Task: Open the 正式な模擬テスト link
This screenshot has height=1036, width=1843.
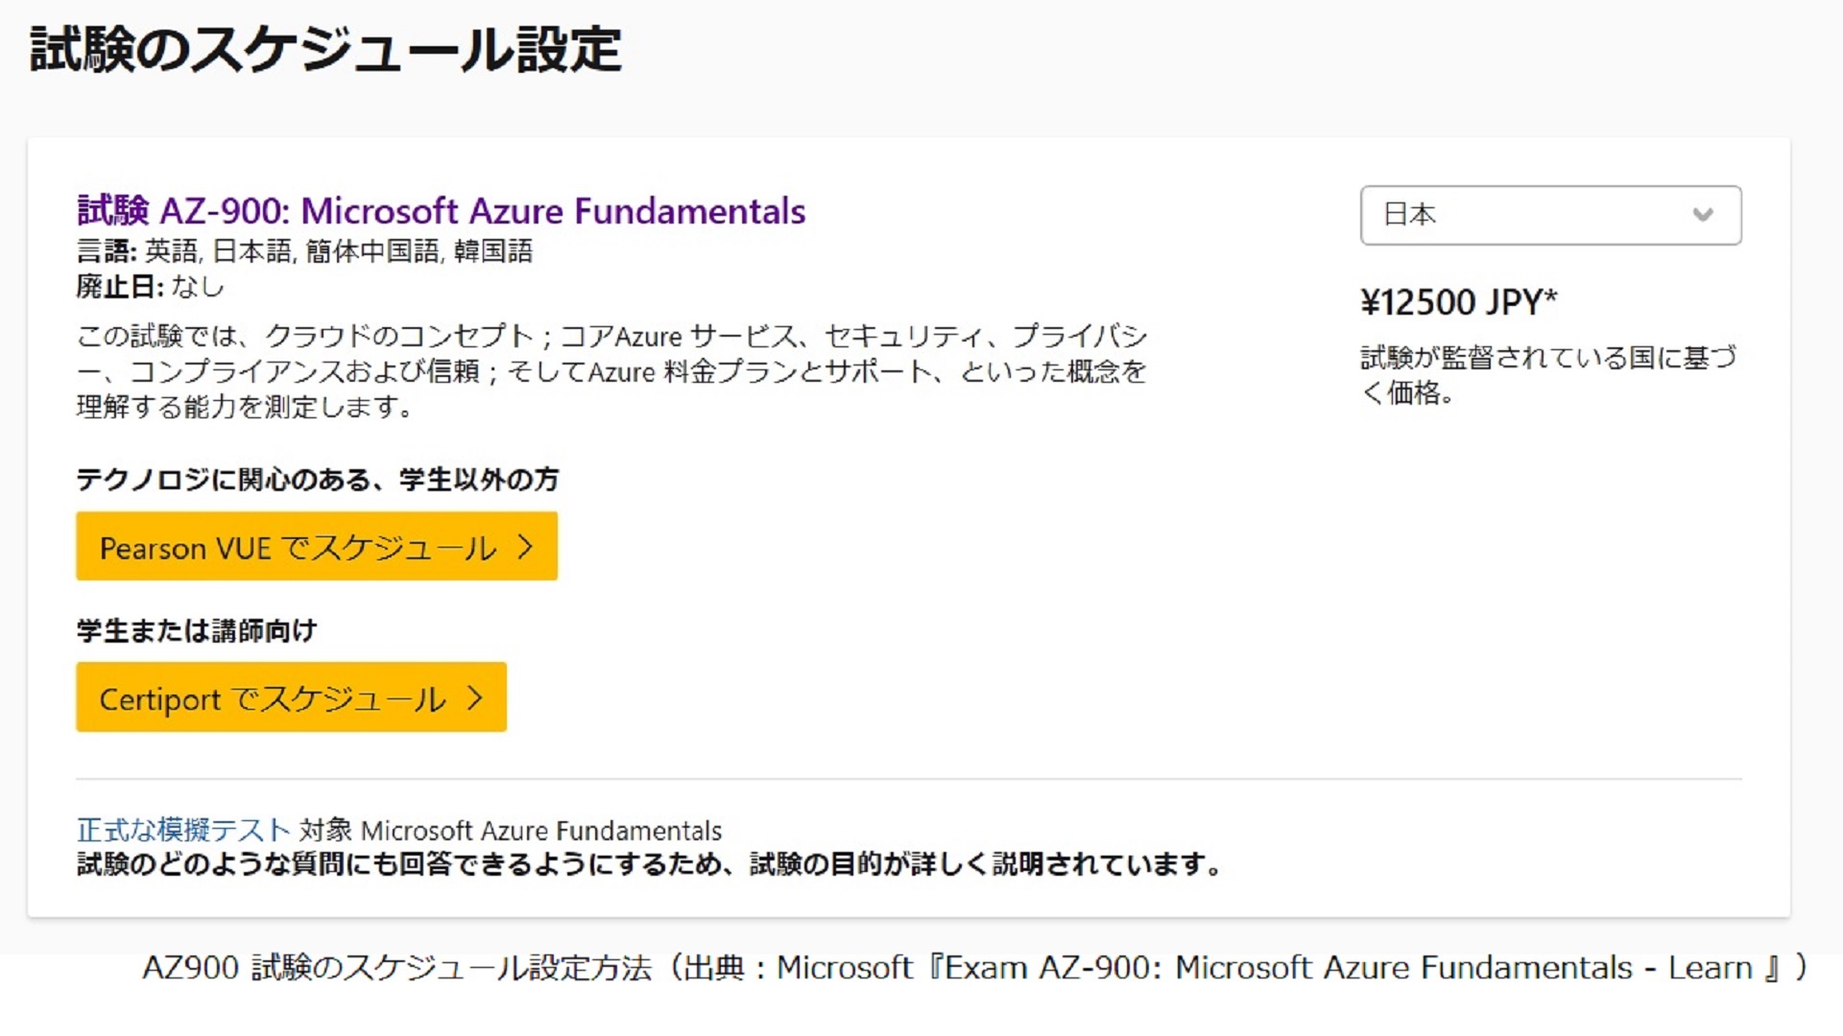Action: click(x=182, y=830)
